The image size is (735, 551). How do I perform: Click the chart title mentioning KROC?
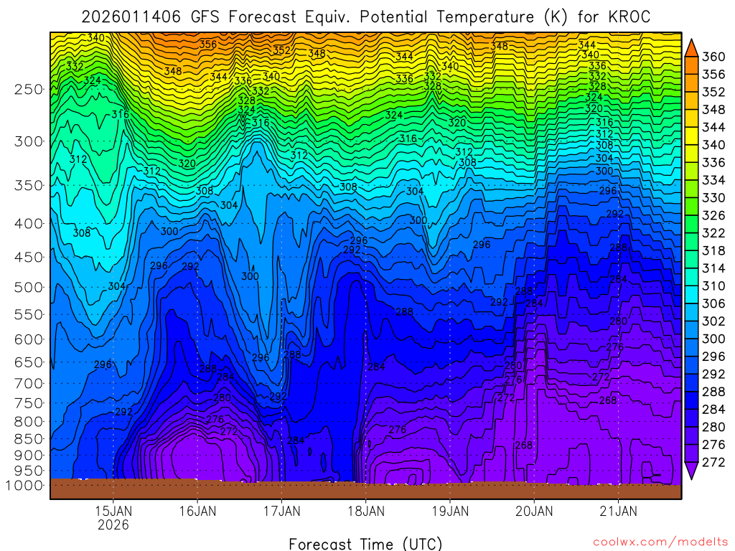(365, 17)
